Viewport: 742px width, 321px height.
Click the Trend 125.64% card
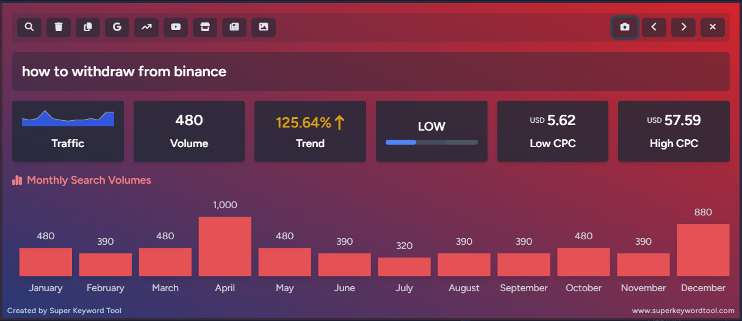coord(310,131)
